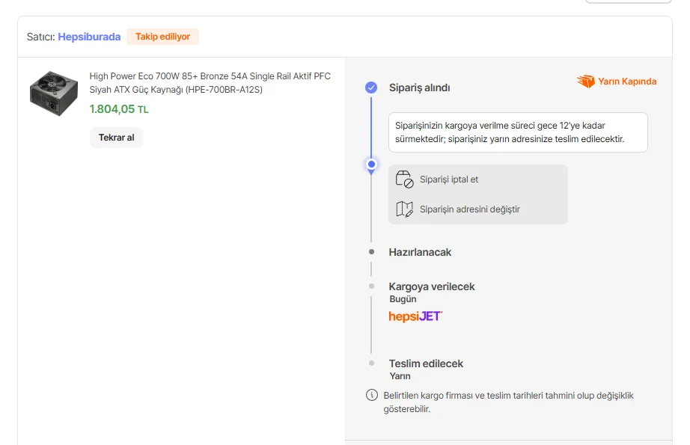Click the Sipariş alındı blue checkmark icon
Screen dimensions: 690x445
371,88
